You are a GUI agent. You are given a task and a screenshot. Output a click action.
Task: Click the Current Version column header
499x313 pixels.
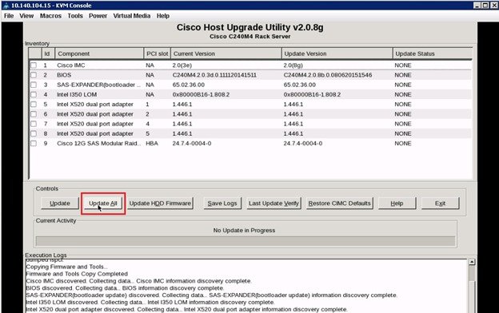(226, 53)
